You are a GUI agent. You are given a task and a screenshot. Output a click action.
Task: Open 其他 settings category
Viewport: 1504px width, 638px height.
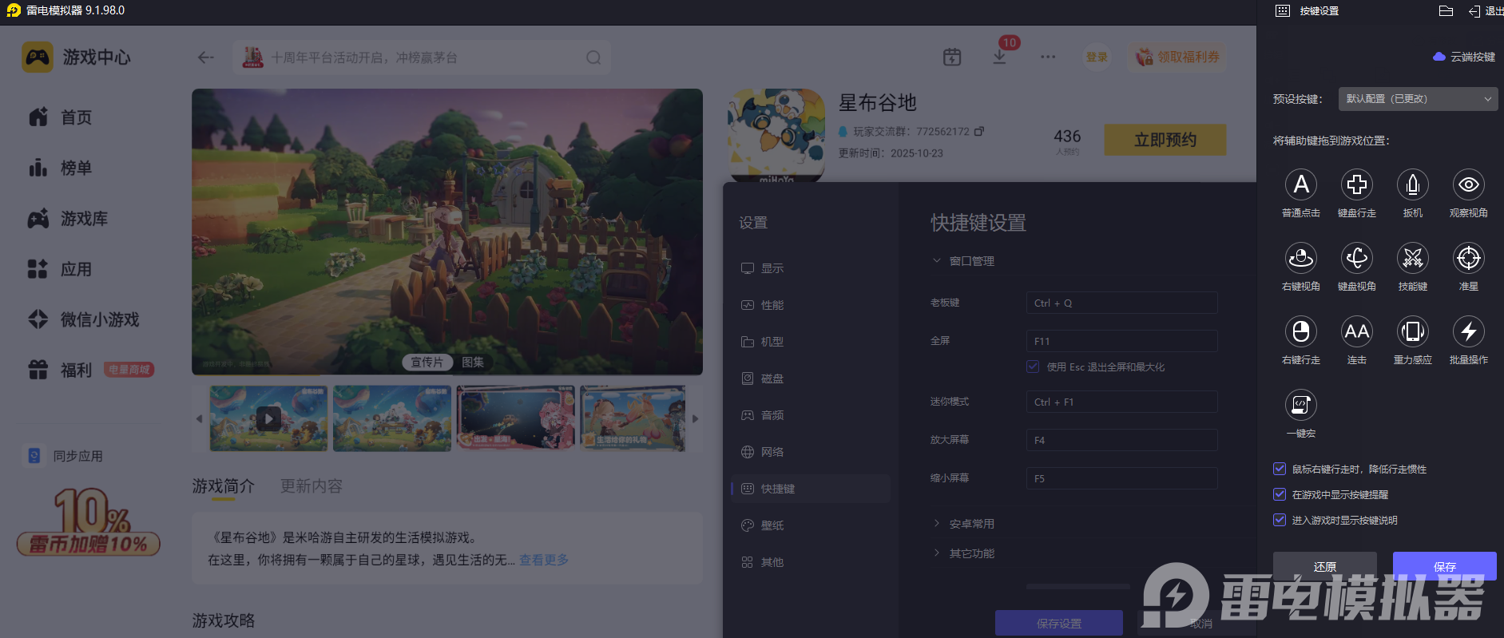tap(811, 562)
